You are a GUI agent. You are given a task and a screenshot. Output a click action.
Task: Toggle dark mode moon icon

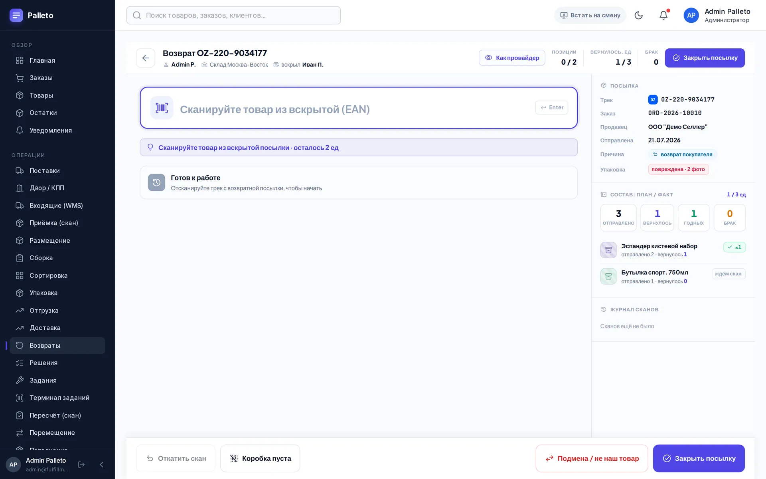point(638,15)
